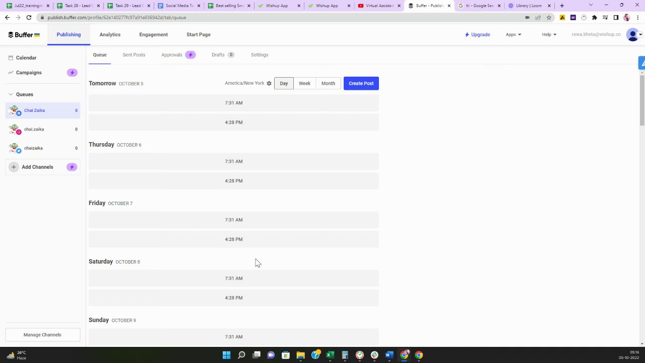Open the Analytics tab
Screen dimensions: 645x363
click(110, 35)
